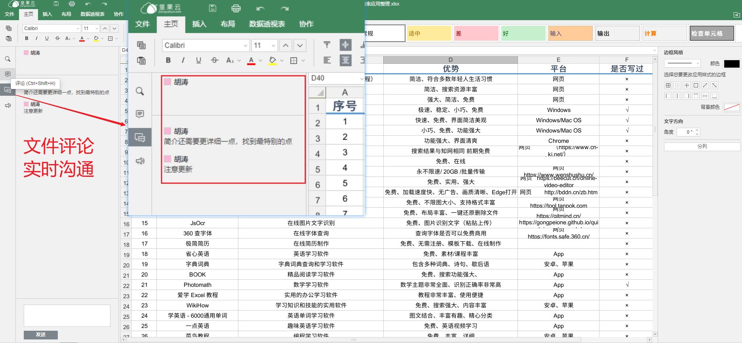Apply diagonal down border
This screenshot has width=742, height=343.
click(x=714, y=85)
